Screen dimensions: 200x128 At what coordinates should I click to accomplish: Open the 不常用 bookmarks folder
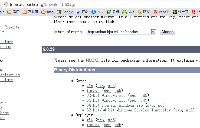click(30, 12)
